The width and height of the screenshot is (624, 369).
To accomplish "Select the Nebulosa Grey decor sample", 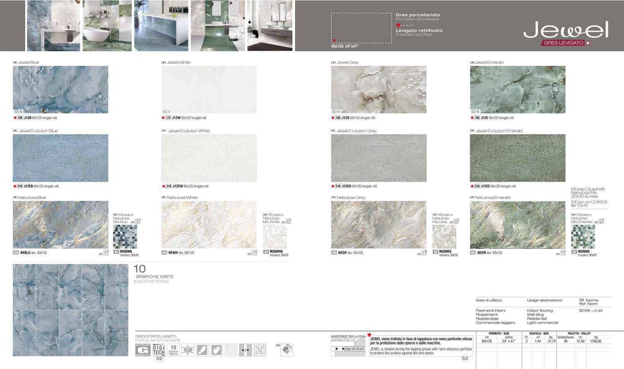I will [x=379, y=225].
